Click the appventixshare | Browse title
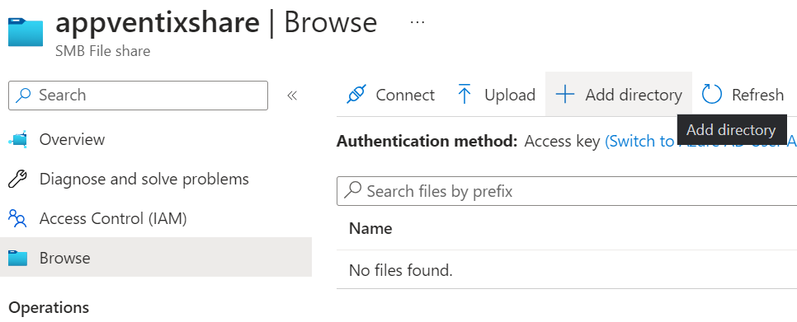The image size is (797, 322). [216, 23]
